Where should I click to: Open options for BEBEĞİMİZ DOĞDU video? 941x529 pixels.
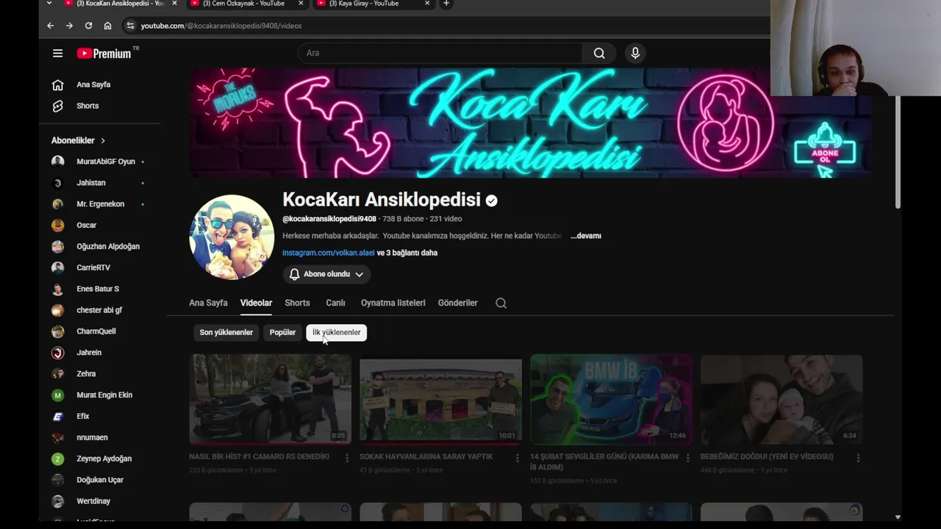point(858,458)
